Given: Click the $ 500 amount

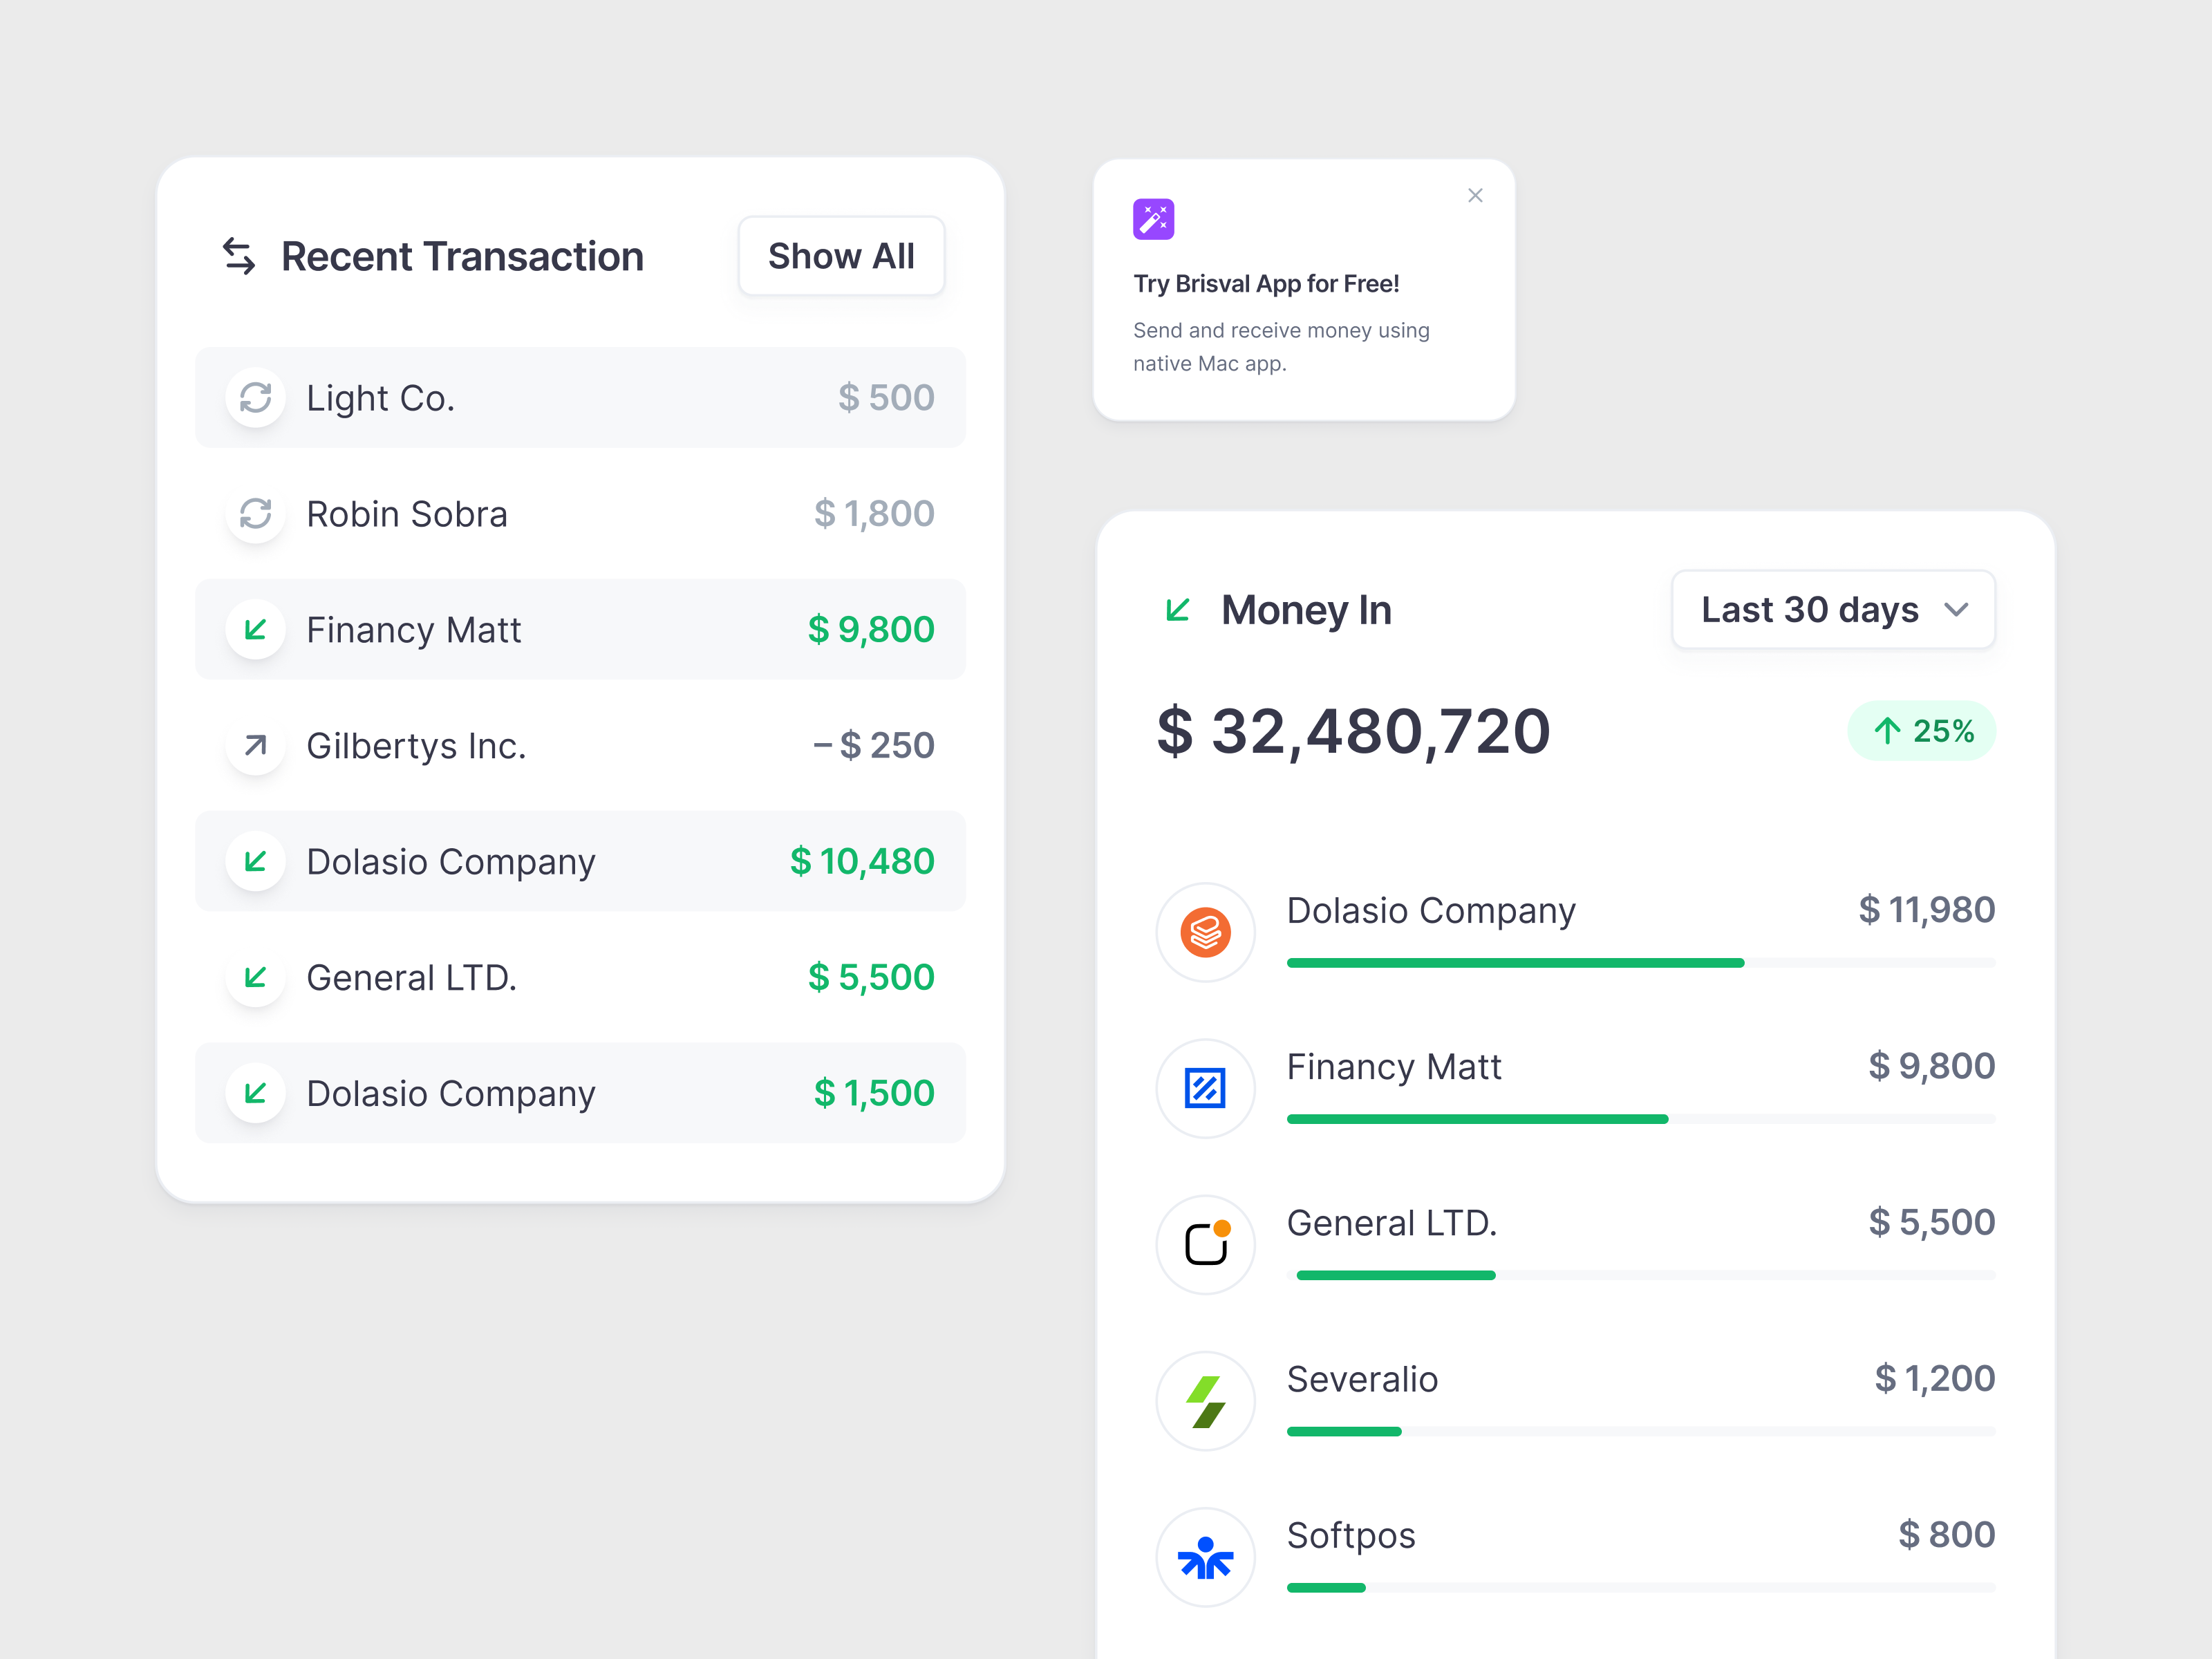Looking at the screenshot, I should pos(886,398).
